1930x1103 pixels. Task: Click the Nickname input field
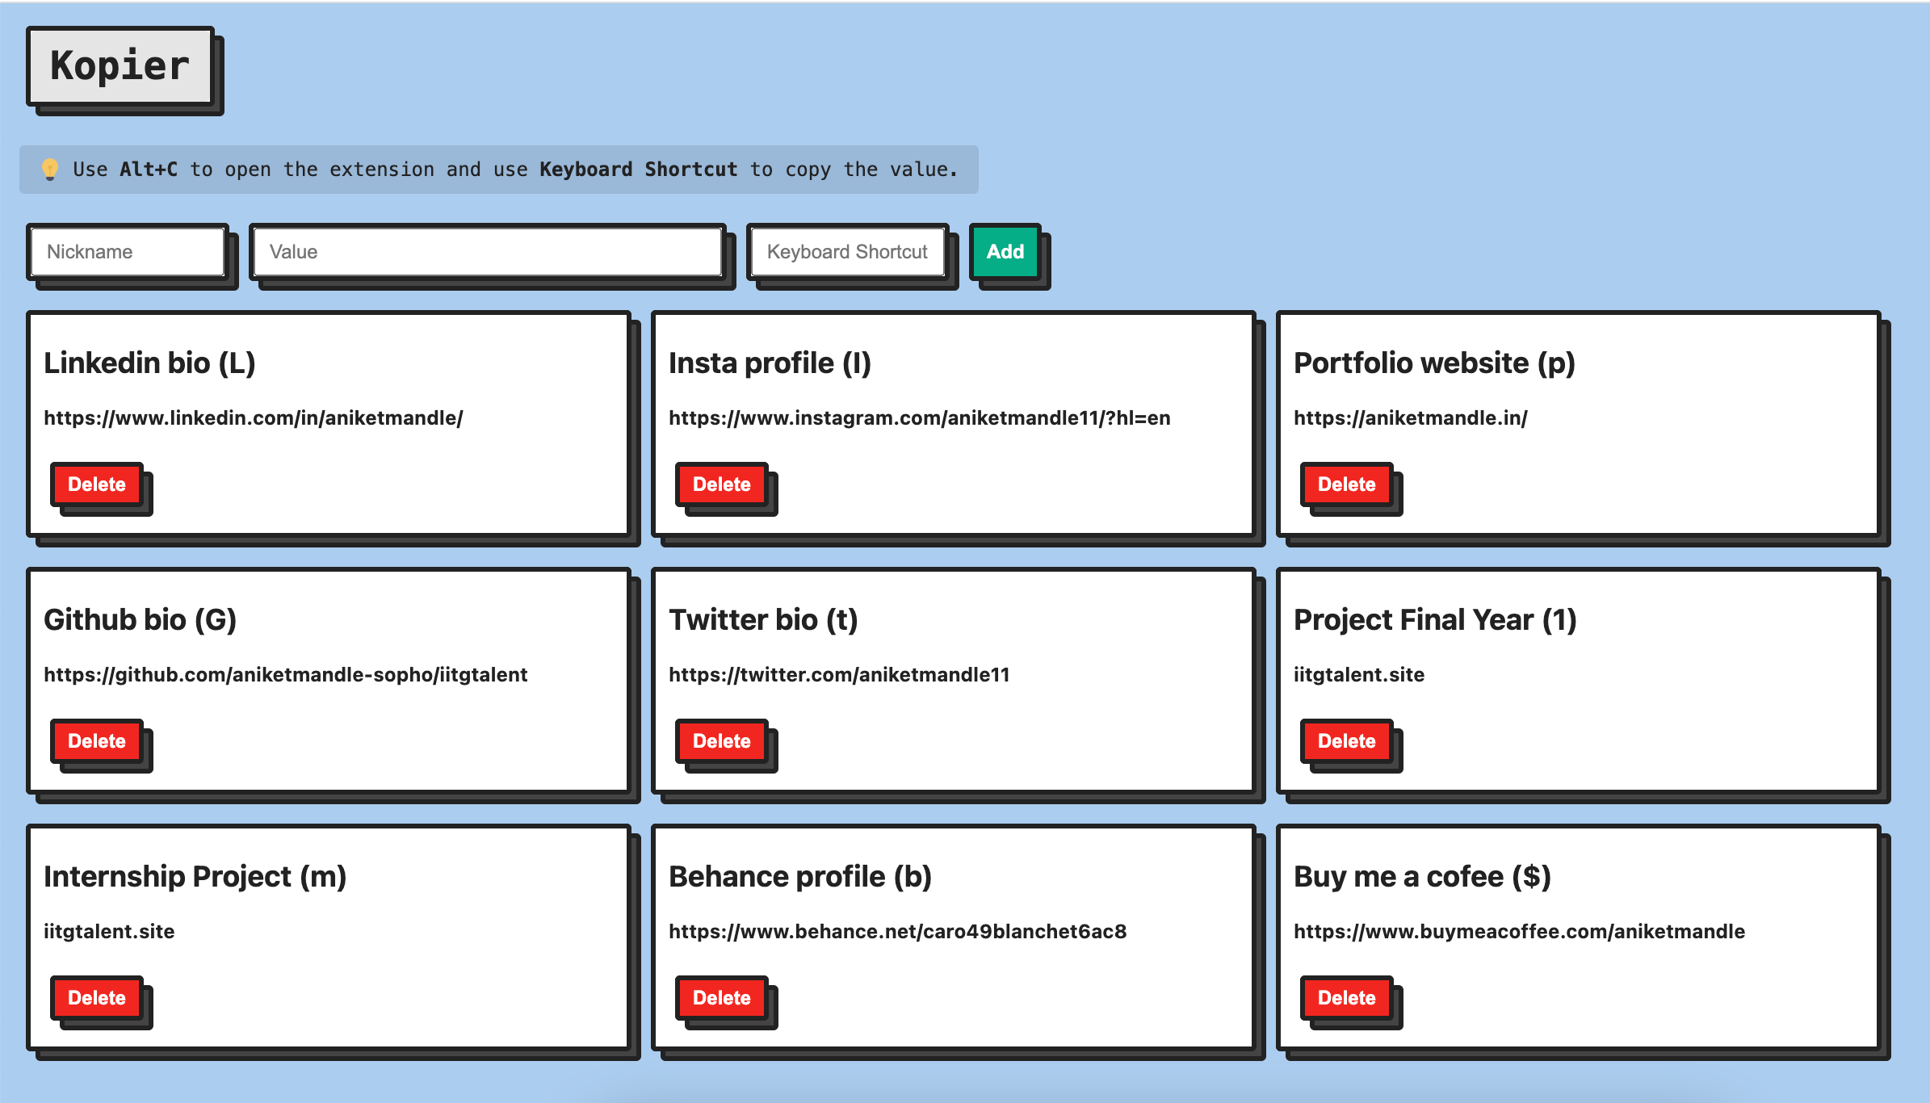coord(128,252)
